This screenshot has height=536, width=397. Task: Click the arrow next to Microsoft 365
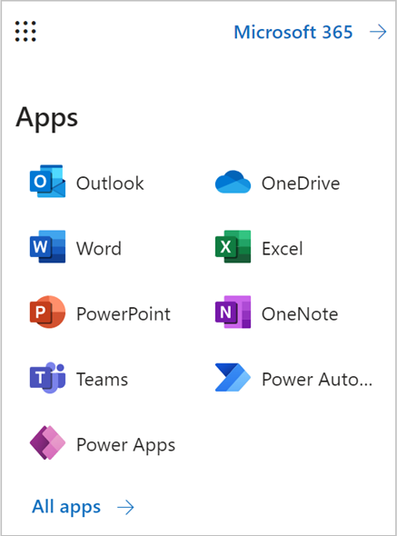pos(378,32)
